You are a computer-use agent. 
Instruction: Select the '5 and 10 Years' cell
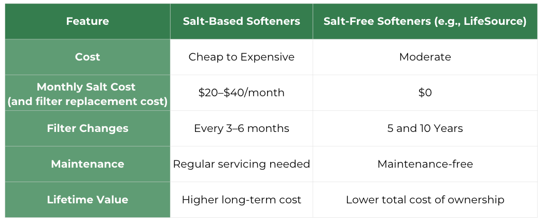[425, 128]
